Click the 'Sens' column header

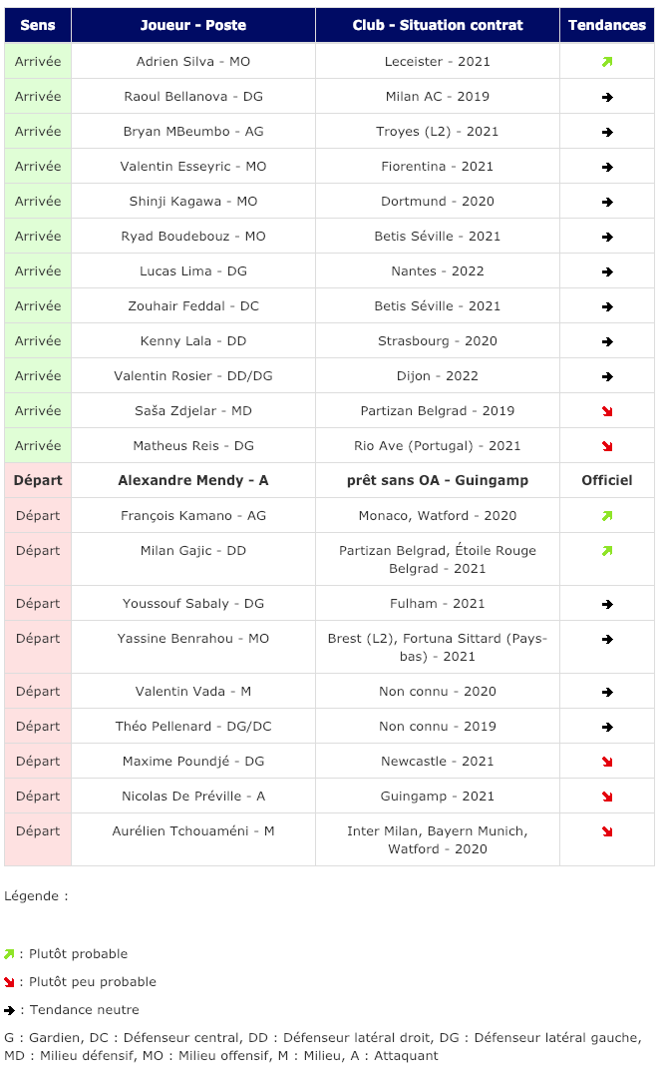(38, 25)
